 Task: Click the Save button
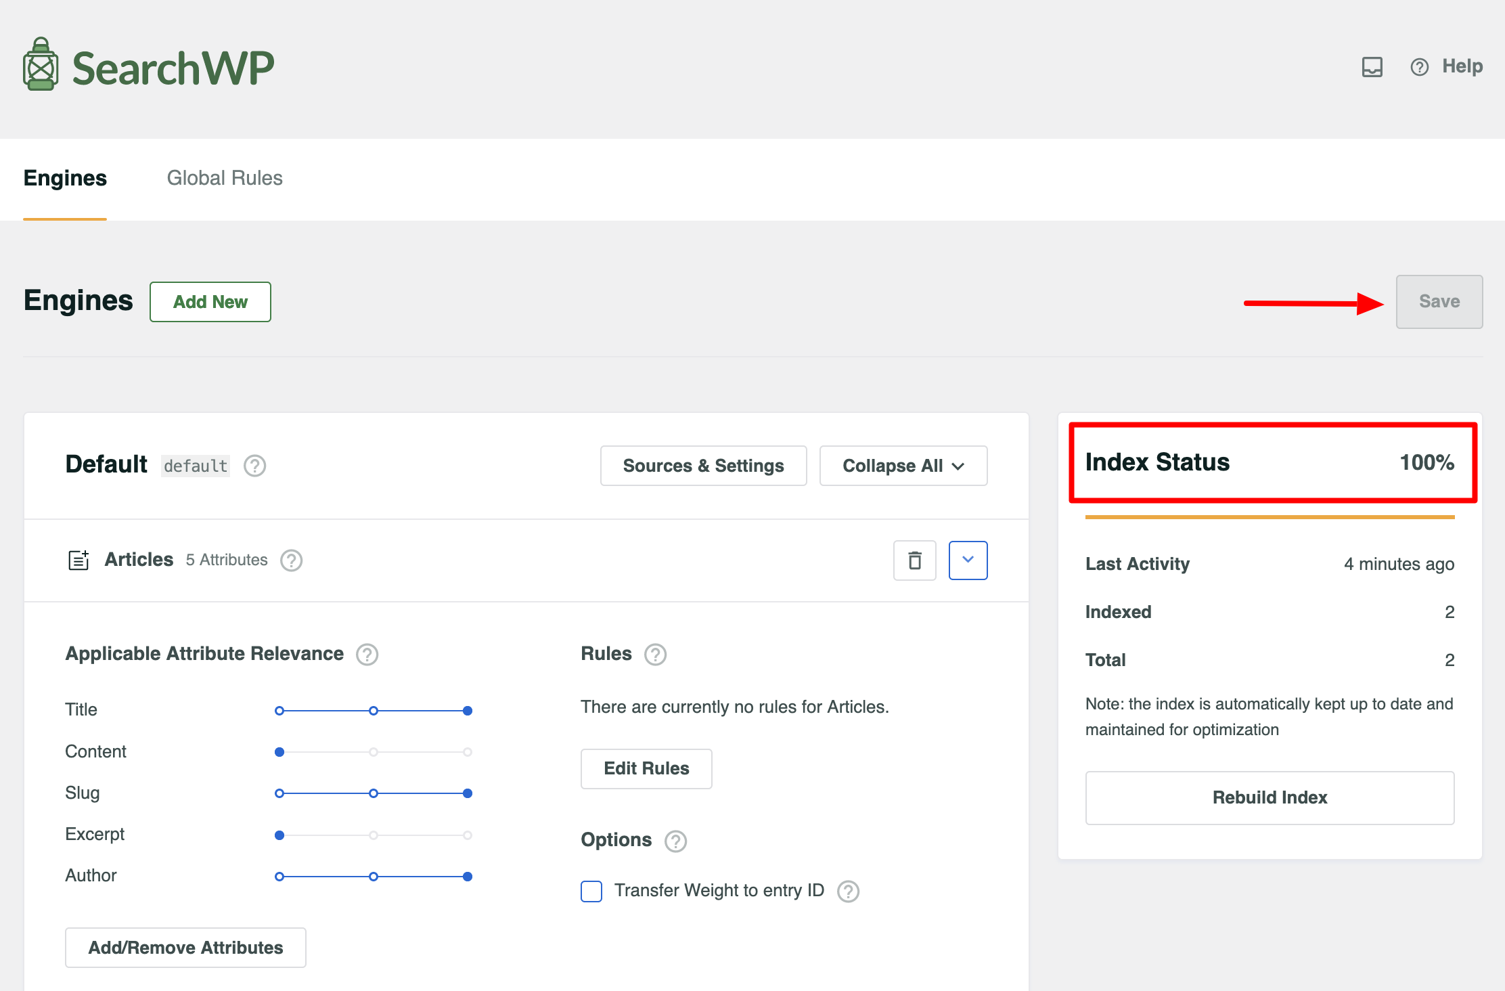coord(1439,302)
